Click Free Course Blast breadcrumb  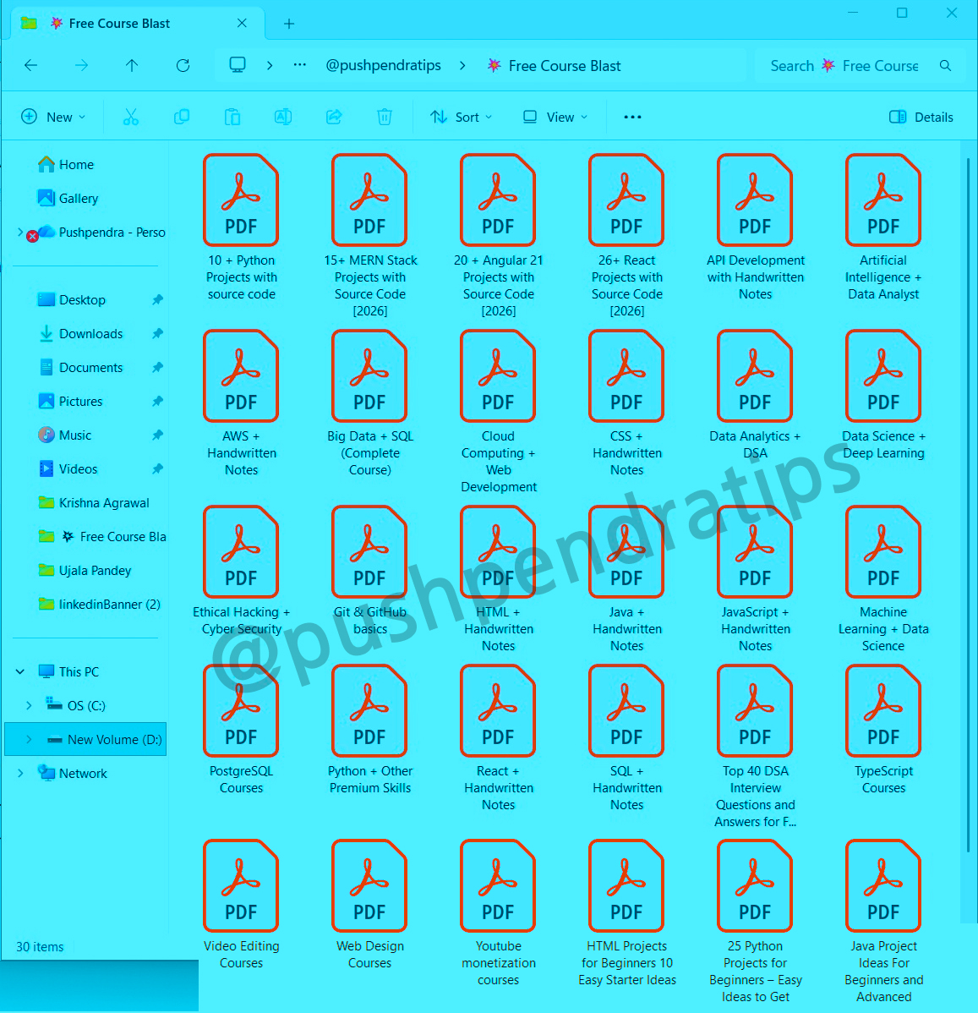[x=555, y=66]
